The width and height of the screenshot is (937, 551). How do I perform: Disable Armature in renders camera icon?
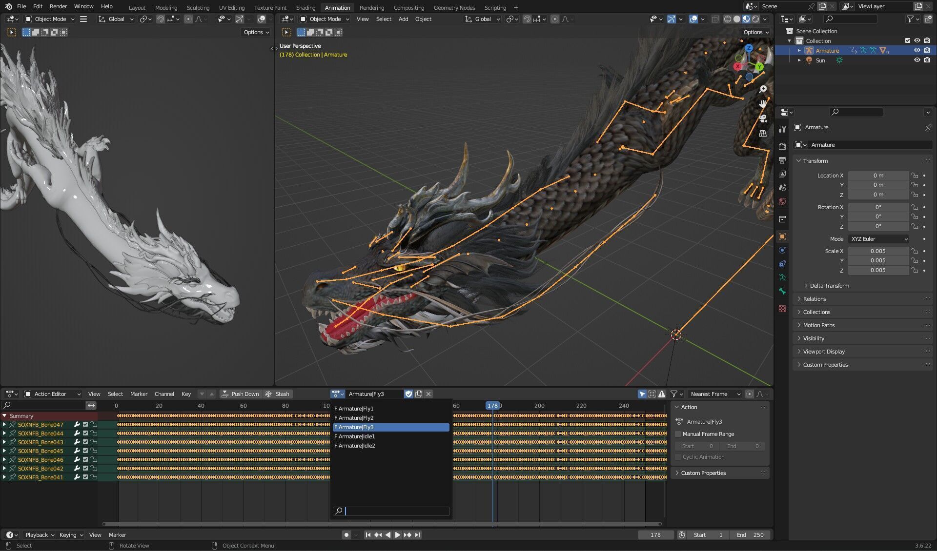tap(927, 50)
